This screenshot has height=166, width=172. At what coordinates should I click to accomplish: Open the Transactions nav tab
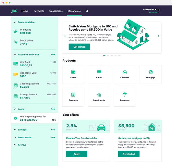(x=56, y=11)
